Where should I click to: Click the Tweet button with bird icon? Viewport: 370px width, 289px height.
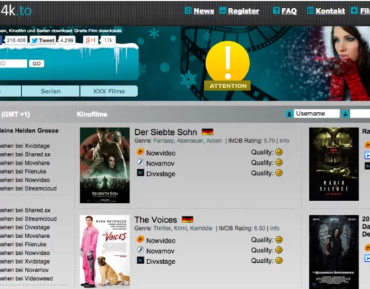tap(43, 40)
